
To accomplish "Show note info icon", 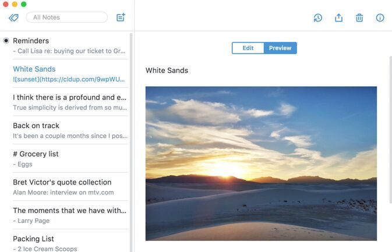I will coord(380,17).
